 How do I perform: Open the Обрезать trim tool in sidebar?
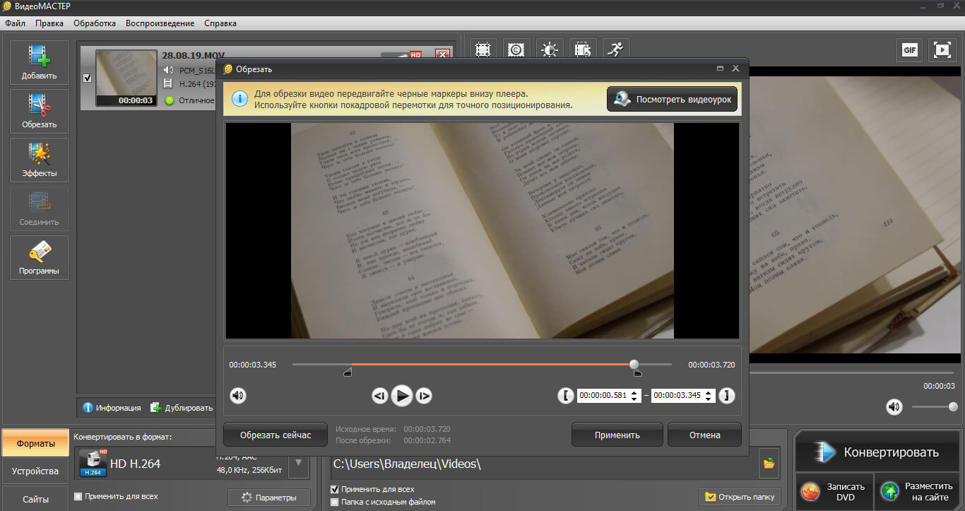39,111
